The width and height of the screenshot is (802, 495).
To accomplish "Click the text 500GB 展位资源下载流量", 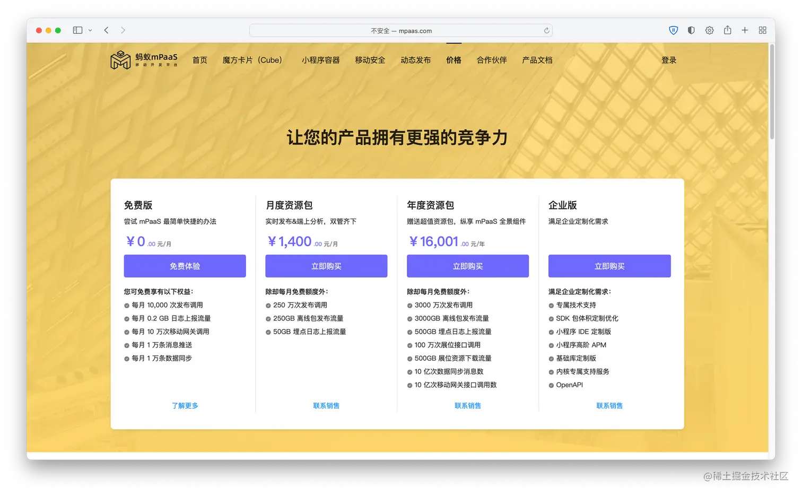I will tap(453, 358).
